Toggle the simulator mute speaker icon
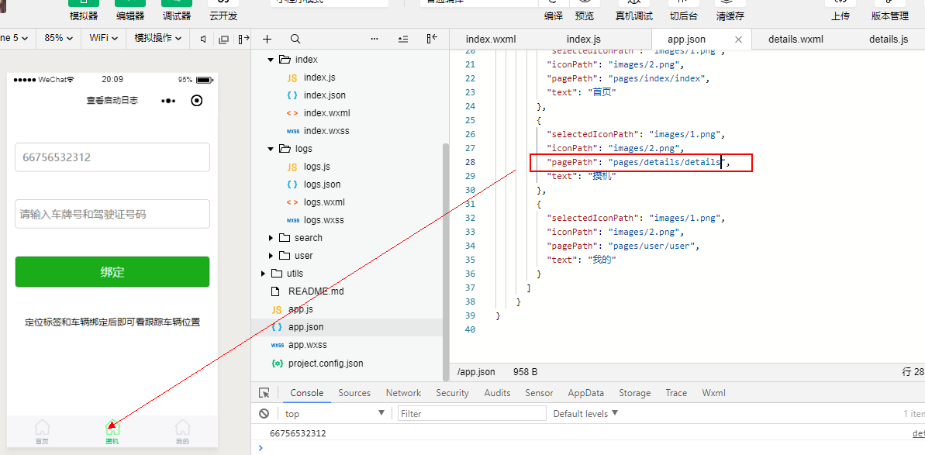The width and height of the screenshot is (925, 455). point(203,40)
